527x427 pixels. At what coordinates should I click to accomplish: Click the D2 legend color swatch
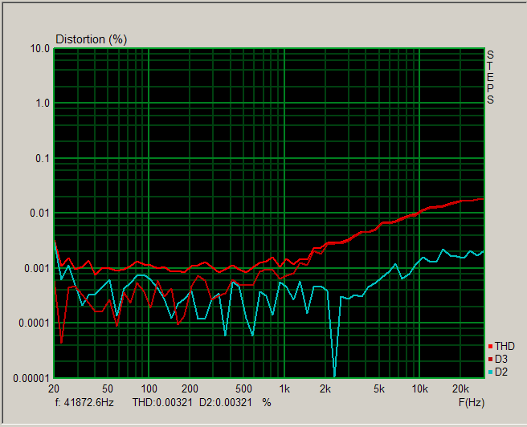click(x=490, y=372)
